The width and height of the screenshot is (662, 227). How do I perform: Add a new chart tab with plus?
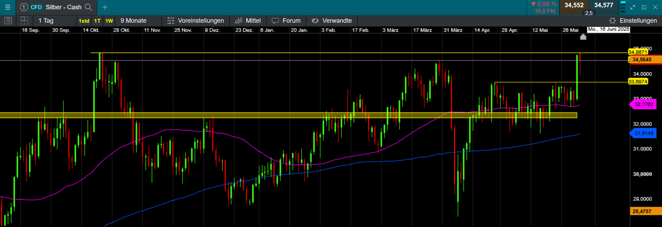[105, 7]
